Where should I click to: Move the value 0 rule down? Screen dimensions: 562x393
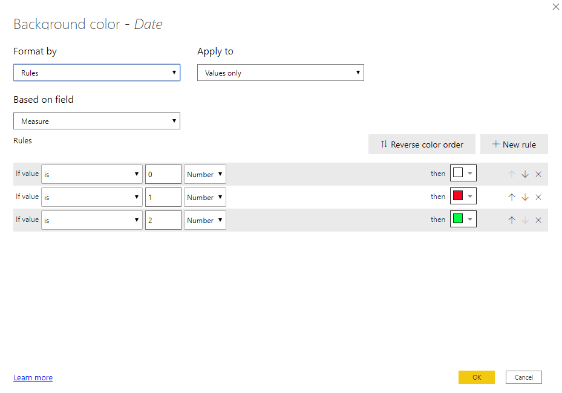pyautogui.click(x=525, y=174)
